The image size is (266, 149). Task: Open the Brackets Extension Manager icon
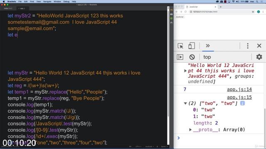(x=171, y=14)
